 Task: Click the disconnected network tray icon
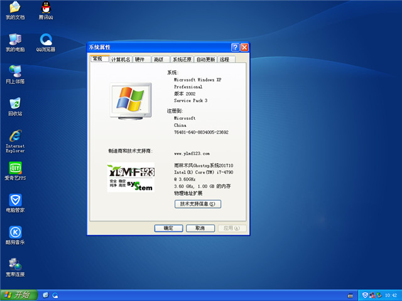pos(372,295)
